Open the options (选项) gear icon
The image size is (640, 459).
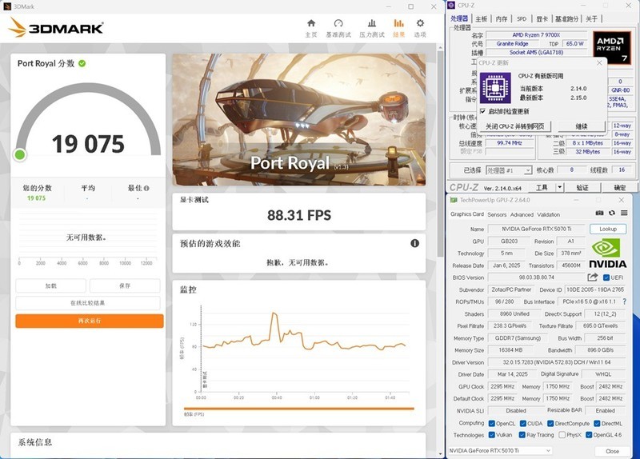click(420, 23)
